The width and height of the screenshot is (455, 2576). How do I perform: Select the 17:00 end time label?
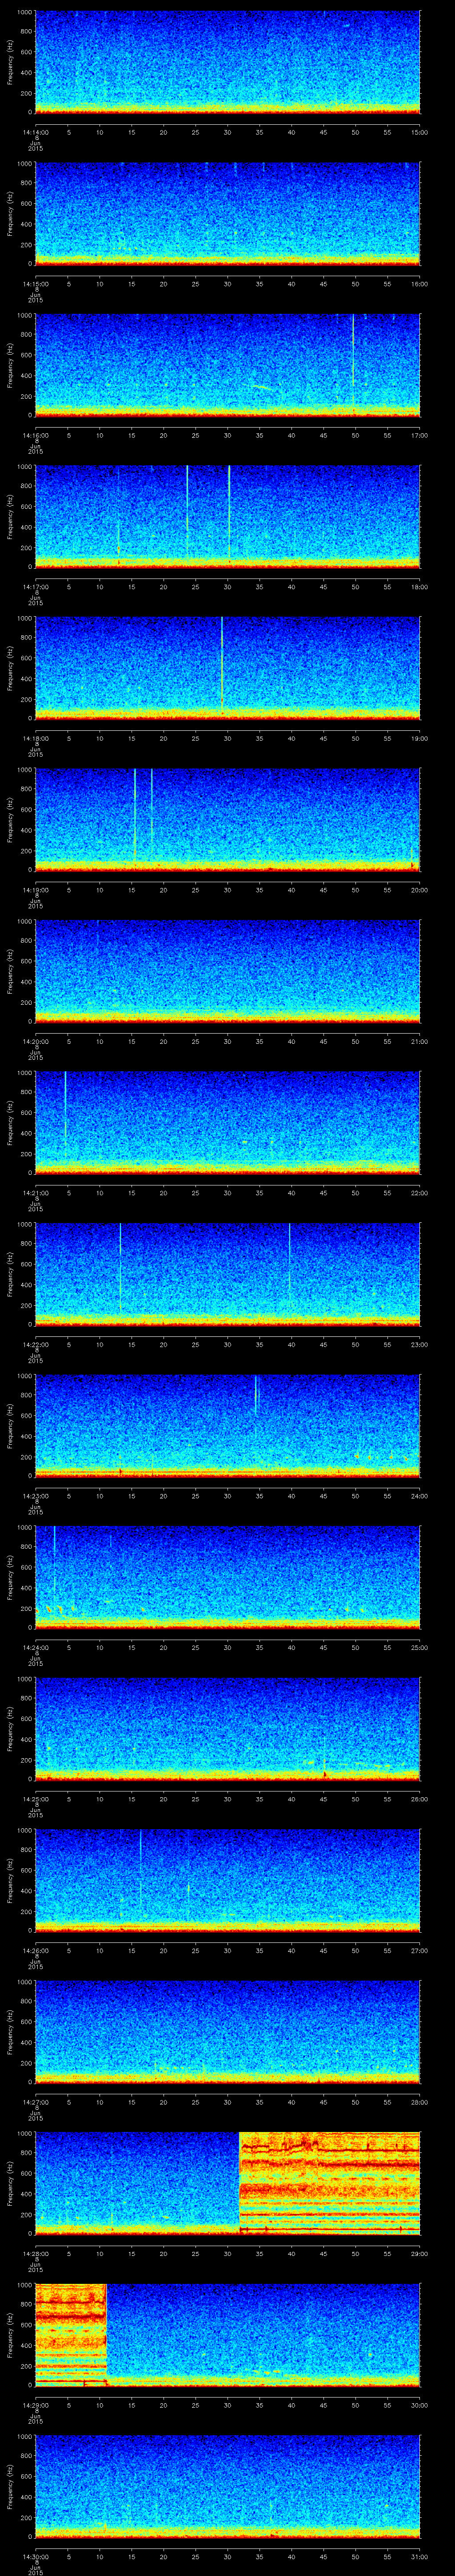[x=419, y=435]
